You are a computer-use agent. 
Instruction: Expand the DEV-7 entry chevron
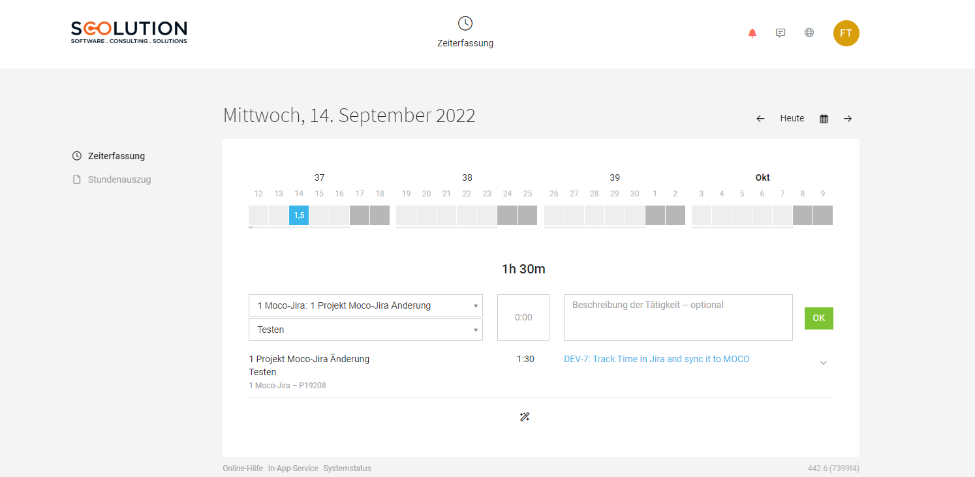pos(823,363)
